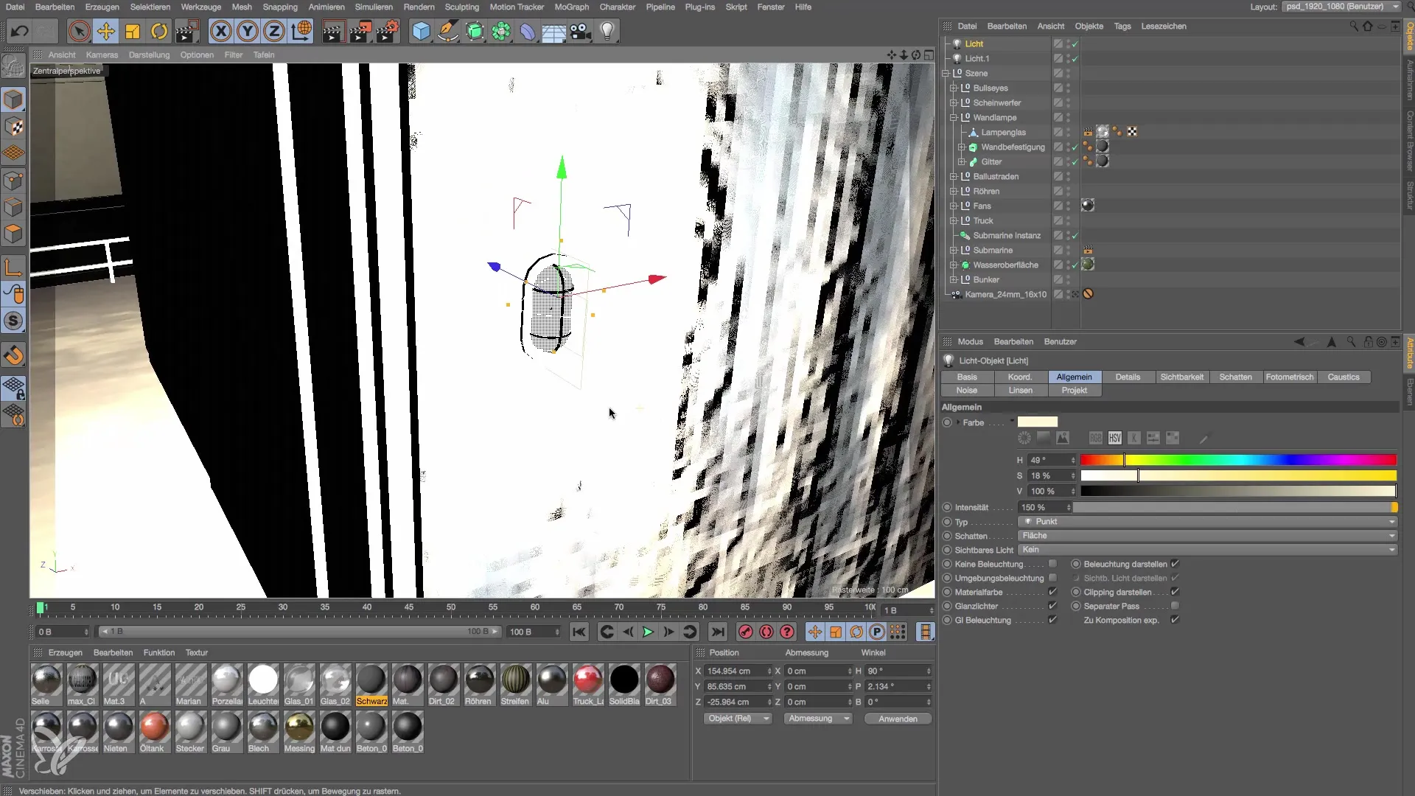Open Sichtbares Licht dropdown
The width and height of the screenshot is (1415, 796).
point(1207,550)
